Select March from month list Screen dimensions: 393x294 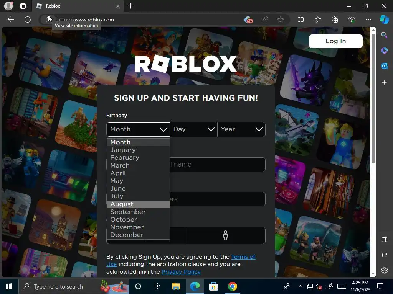(138, 165)
